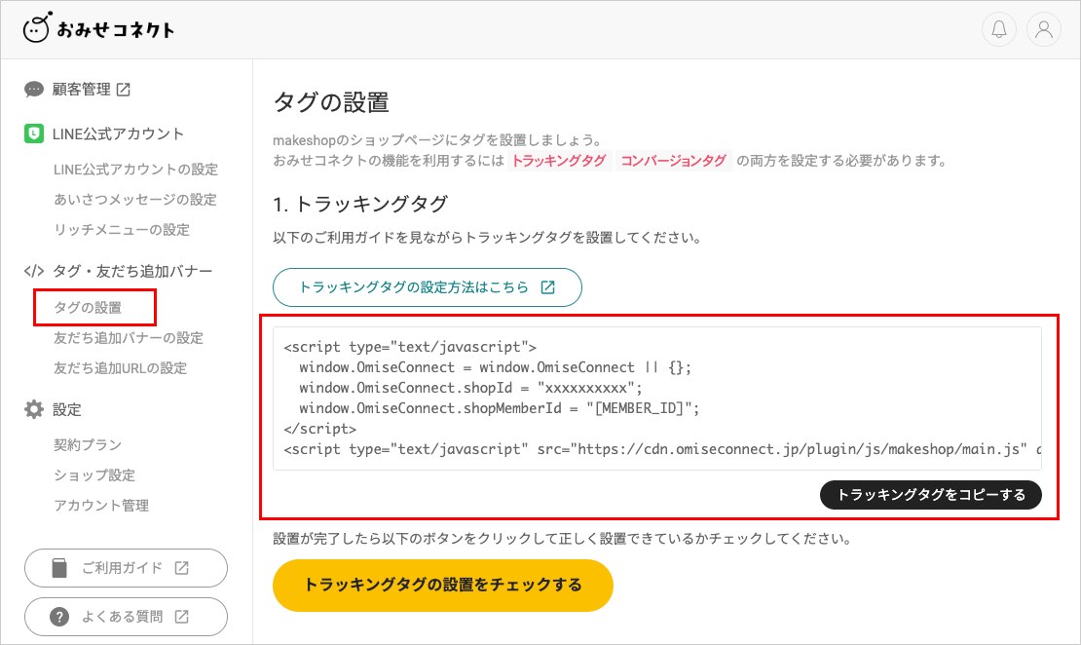Click the external link icon beside 顧客管理

tap(124, 90)
